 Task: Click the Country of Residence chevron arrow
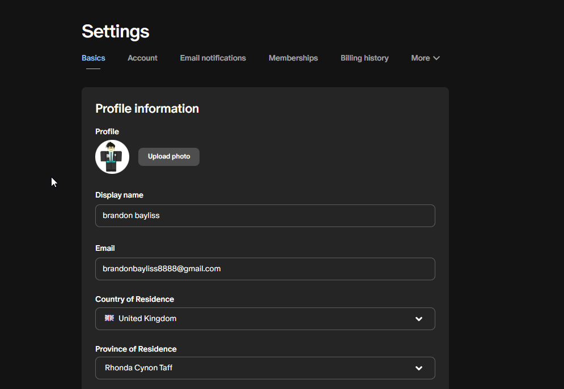pos(419,319)
